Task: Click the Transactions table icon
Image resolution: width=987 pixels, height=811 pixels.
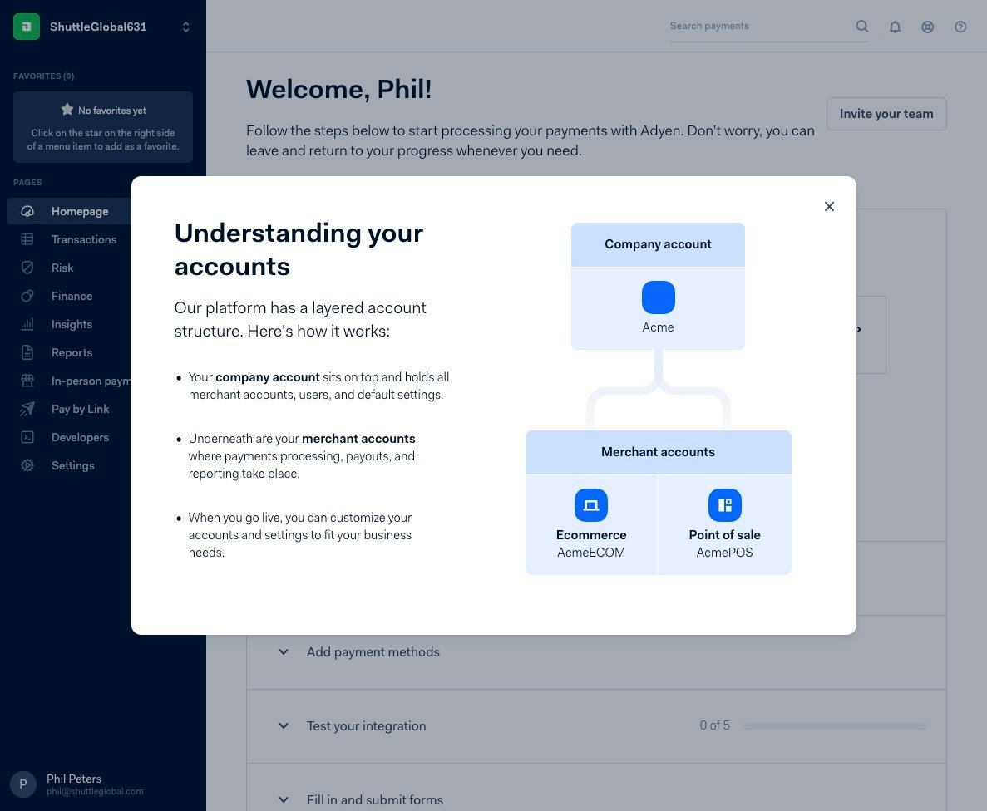Action: coord(27,239)
